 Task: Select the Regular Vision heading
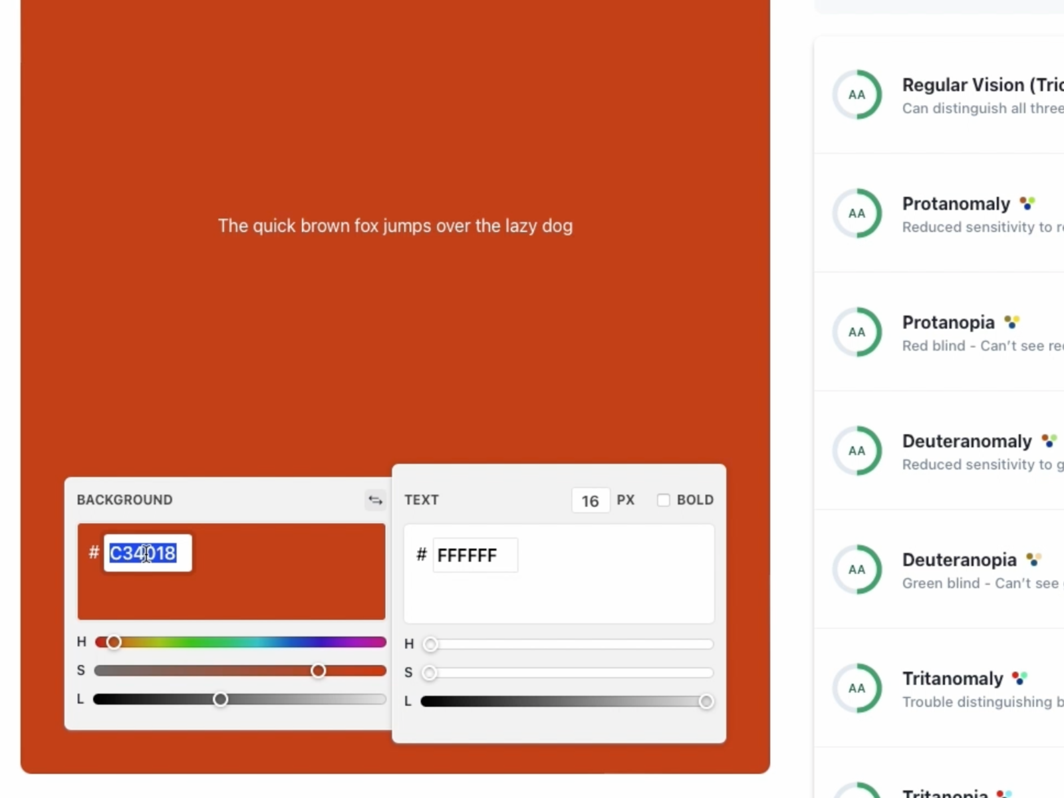click(983, 85)
